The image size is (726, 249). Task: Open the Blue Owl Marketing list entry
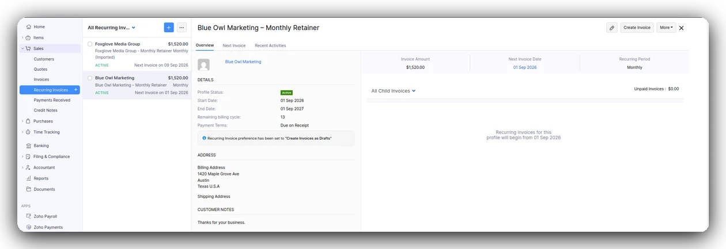pyautogui.click(x=137, y=85)
